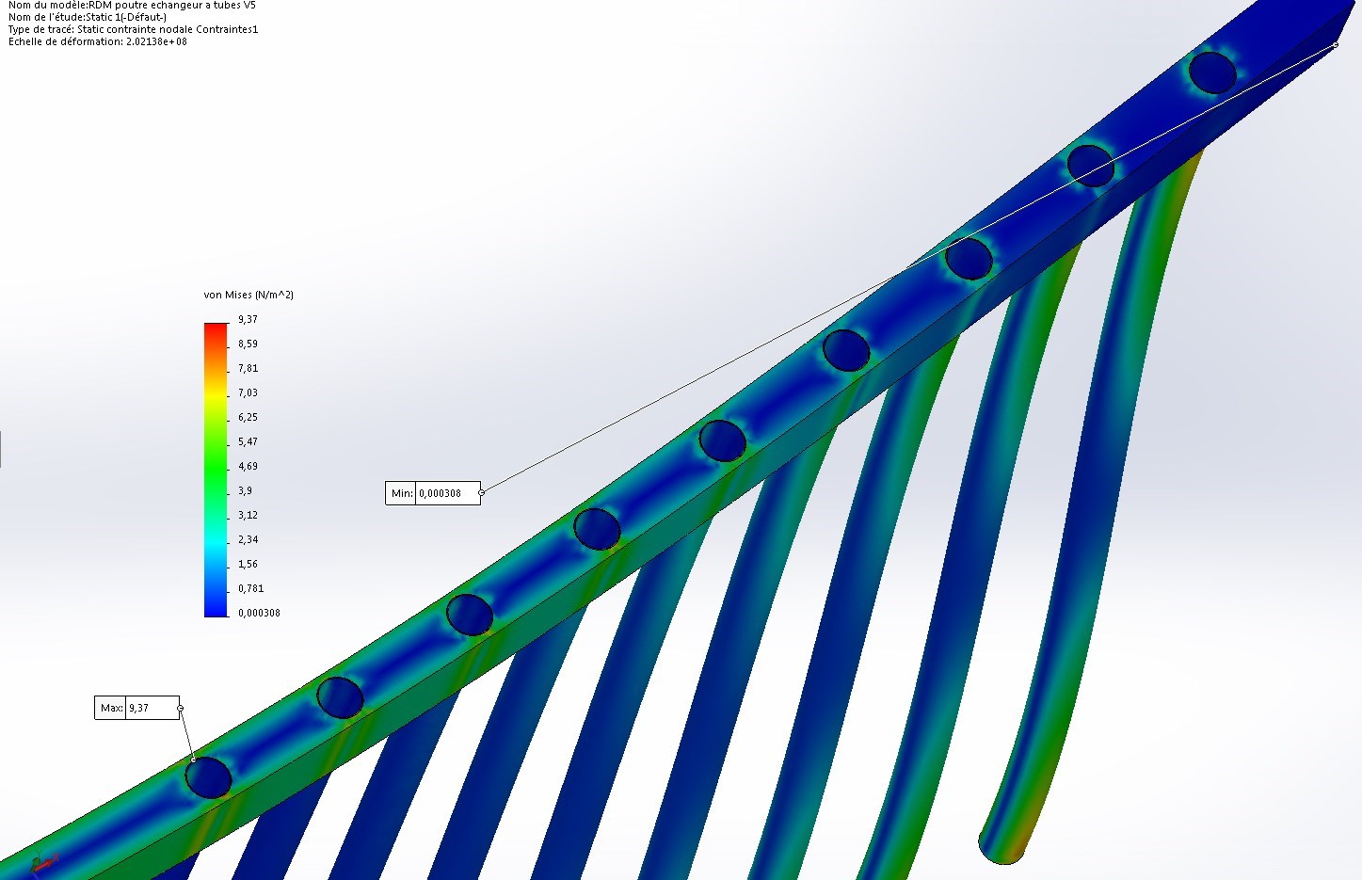This screenshot has height=880, width=1362.
Task: Click the legend value 7,03
Action: tap(248, 392)
